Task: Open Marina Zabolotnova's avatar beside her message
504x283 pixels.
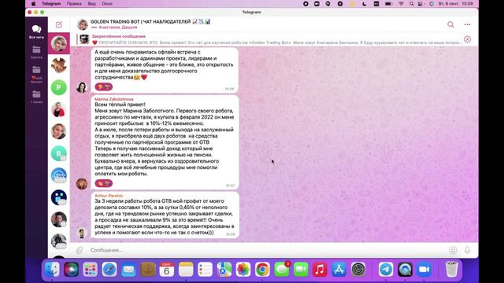Action: [82, 184]
